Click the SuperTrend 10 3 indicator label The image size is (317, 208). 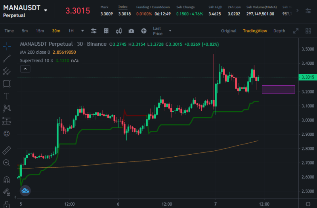[x=36, y=60]
